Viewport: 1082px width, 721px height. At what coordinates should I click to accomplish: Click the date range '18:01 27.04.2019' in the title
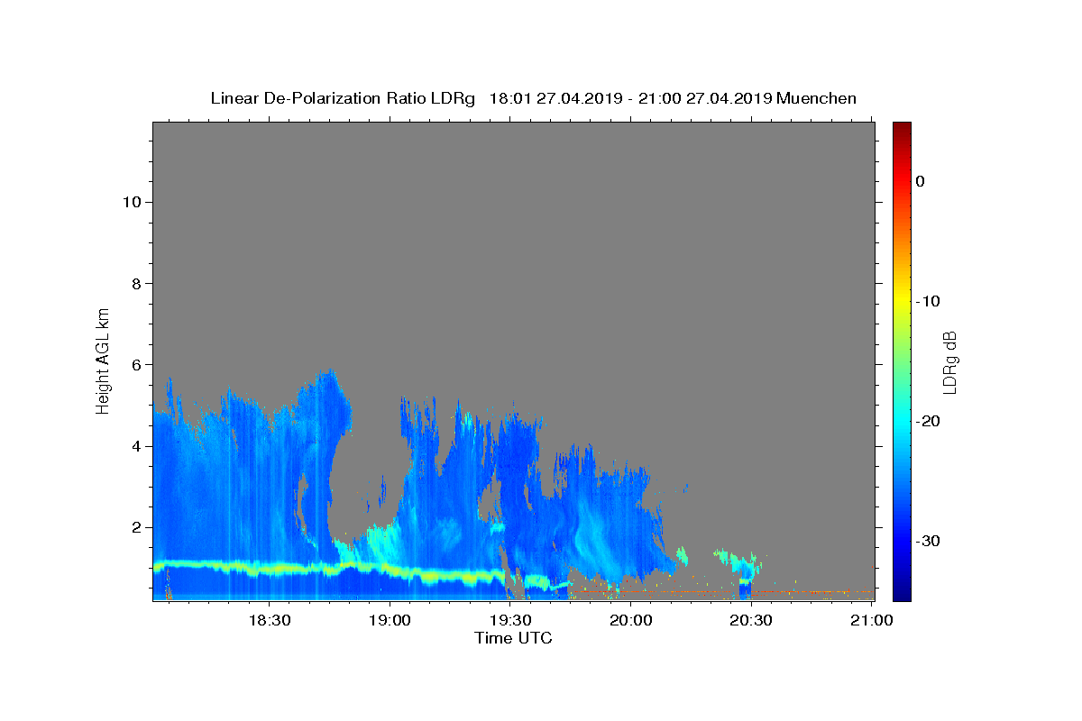point(555,98)
